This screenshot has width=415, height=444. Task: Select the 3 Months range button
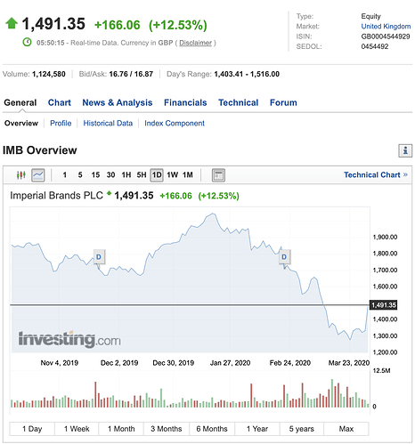pos(167,429)
